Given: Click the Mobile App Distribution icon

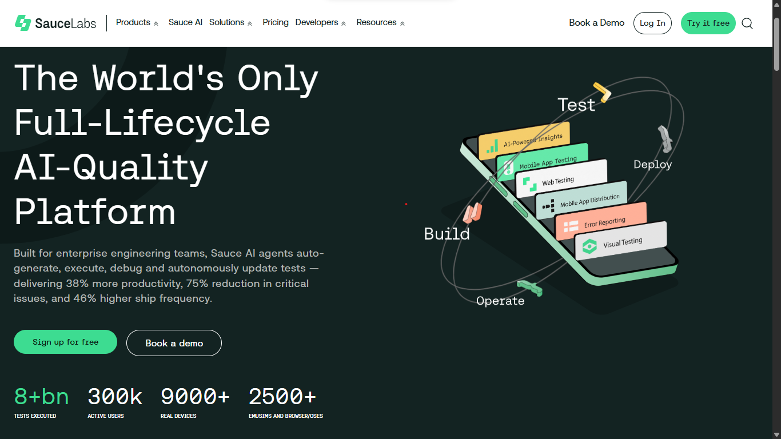Looking at the screenshot, I should pyautogui.click(x=548, y=205).
